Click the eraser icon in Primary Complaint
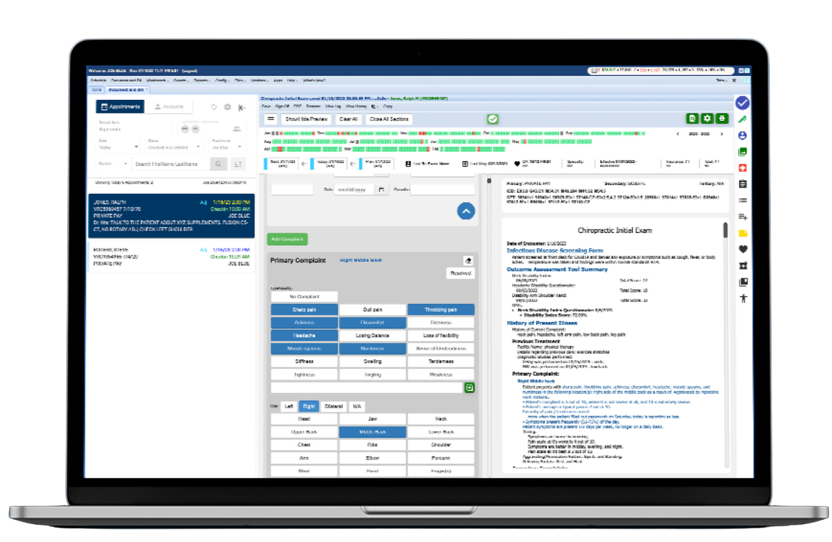 (x=468, y=260)
